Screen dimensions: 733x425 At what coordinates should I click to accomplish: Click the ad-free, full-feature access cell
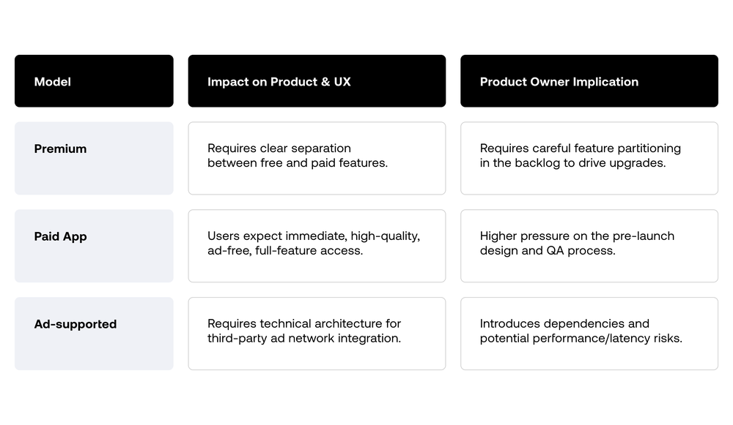(x=317, y=246)
